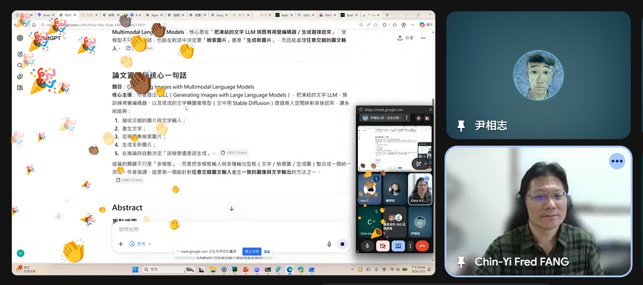
Task: Open the library icon in ChatGPT sidebar
Action: 20,88
